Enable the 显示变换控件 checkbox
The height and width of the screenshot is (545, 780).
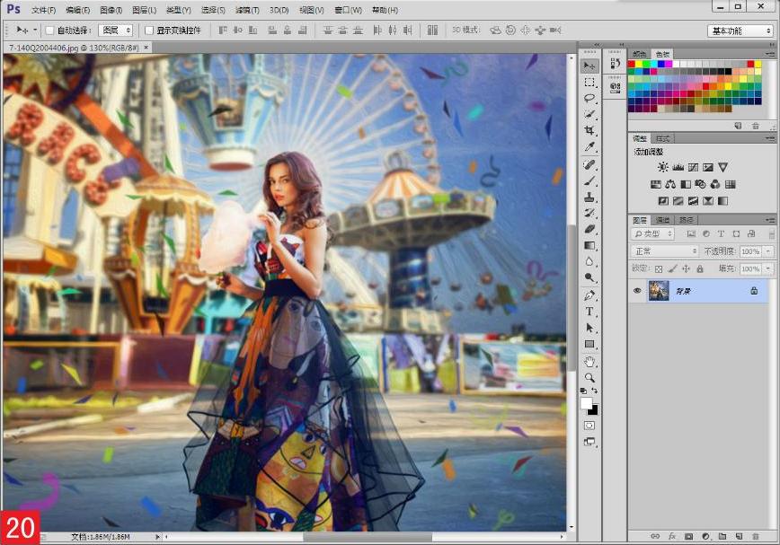point(149,31)
